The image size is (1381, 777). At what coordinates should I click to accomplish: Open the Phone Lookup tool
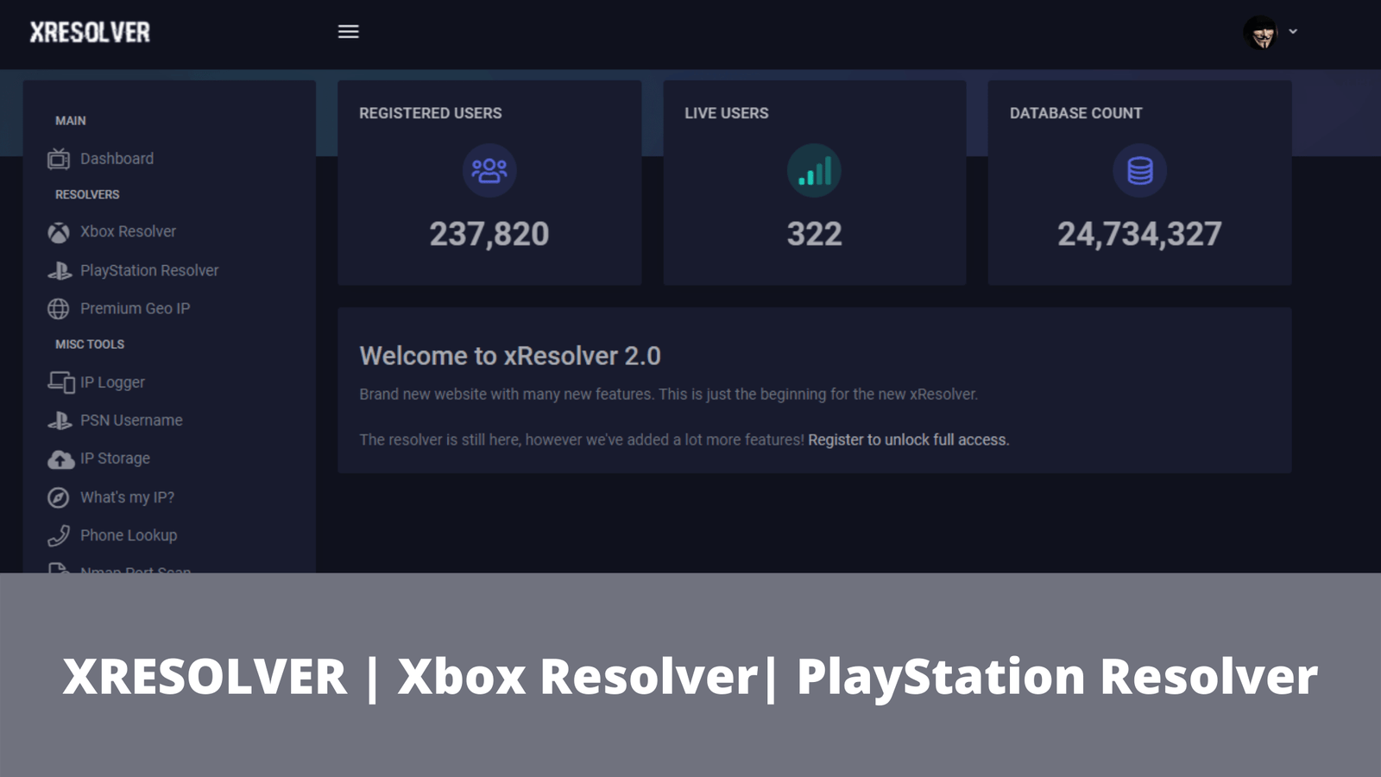point(128,534)
